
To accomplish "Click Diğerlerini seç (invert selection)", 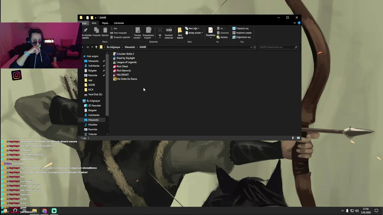I will [241, 37].
